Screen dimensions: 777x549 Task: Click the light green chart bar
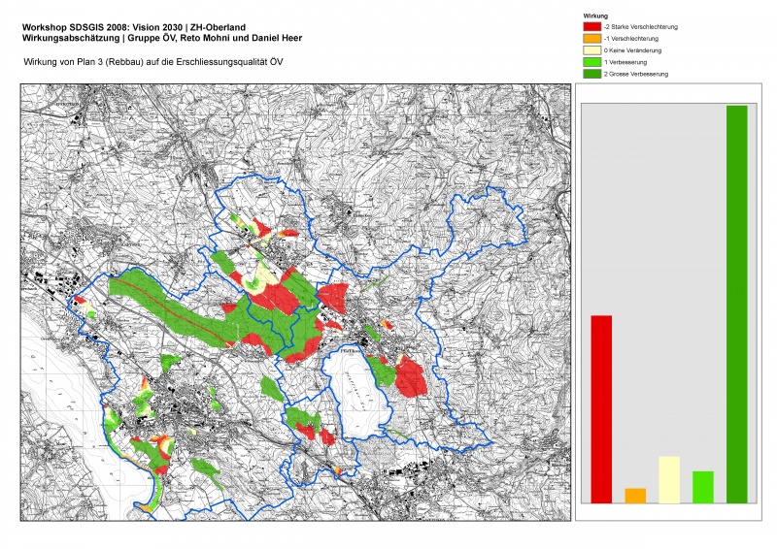click(x=703, y=487)
